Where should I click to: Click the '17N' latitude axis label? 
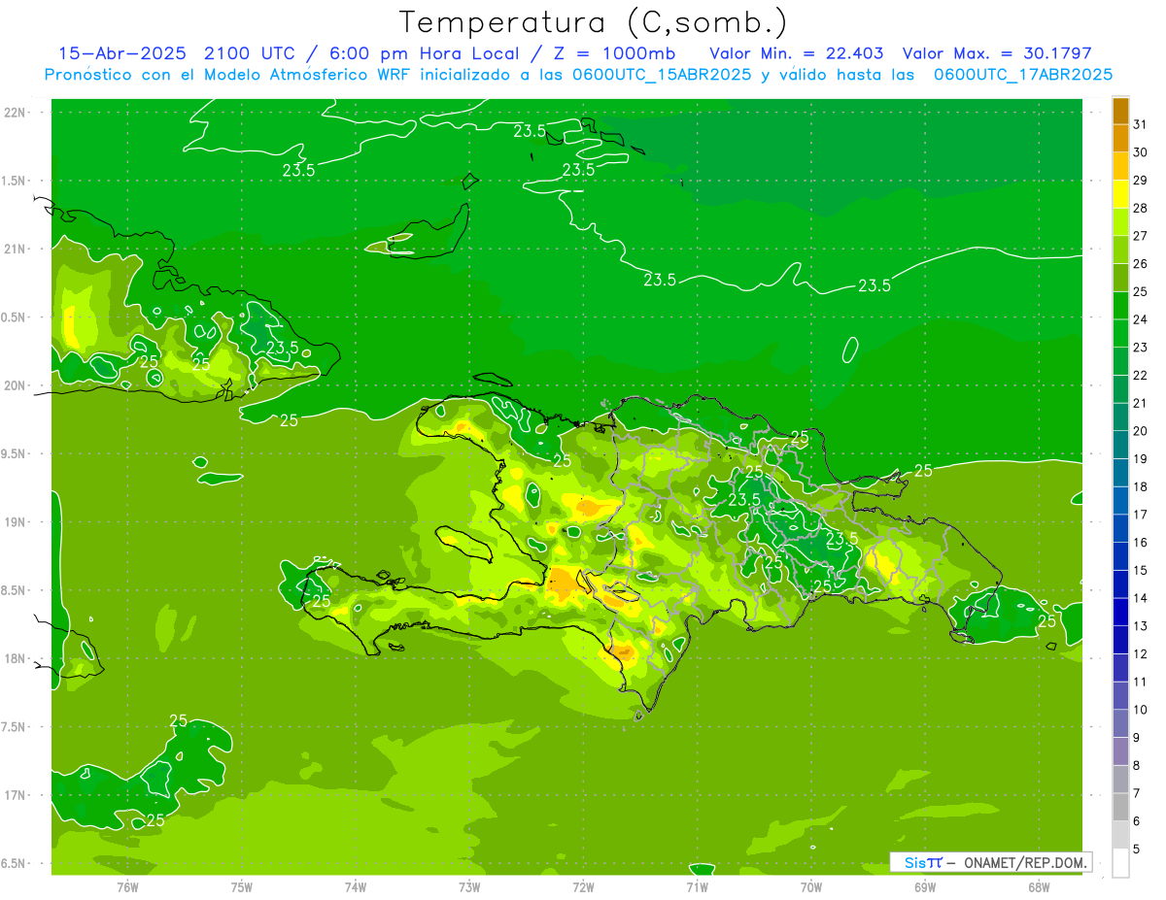tap(16, 795)
